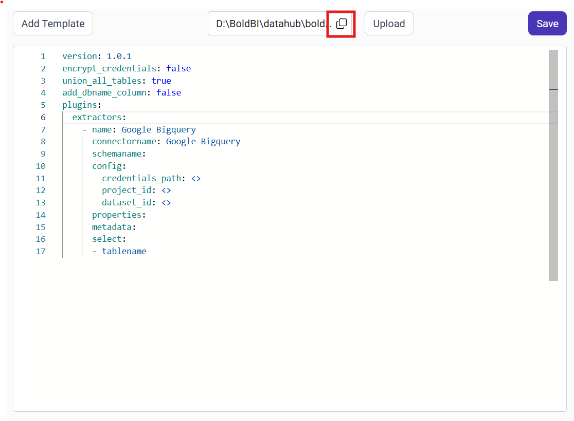Screen dimensions: 574x421
Task: Toggle encrypt_credentials value on line 2
Action: 178,68
